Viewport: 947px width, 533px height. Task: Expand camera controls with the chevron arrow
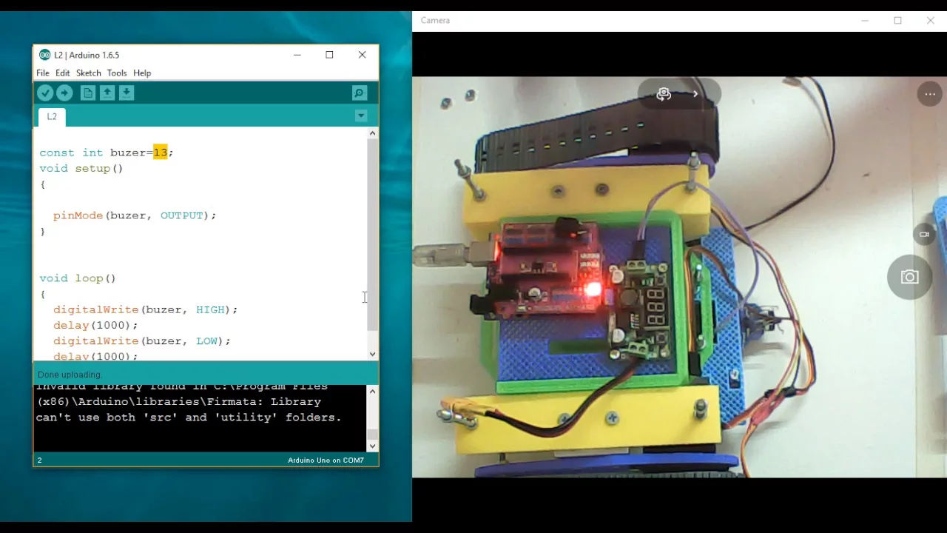[x=695, y=94]
